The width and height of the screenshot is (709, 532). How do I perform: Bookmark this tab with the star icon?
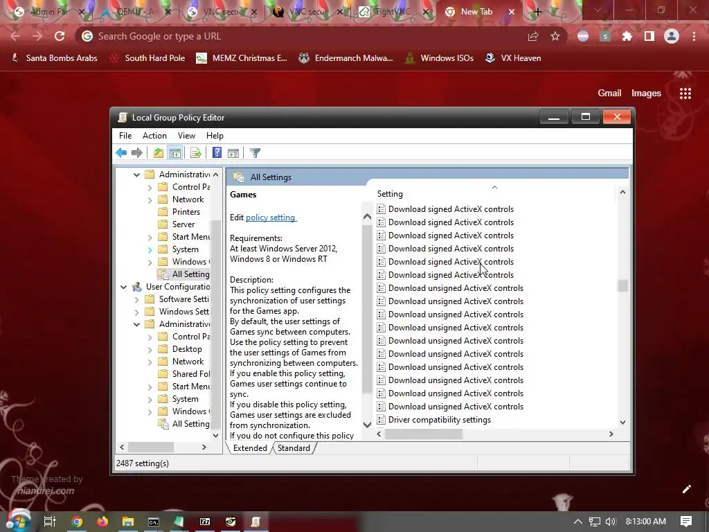point(555,36)
